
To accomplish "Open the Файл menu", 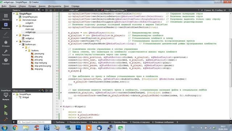I will 4,6.
